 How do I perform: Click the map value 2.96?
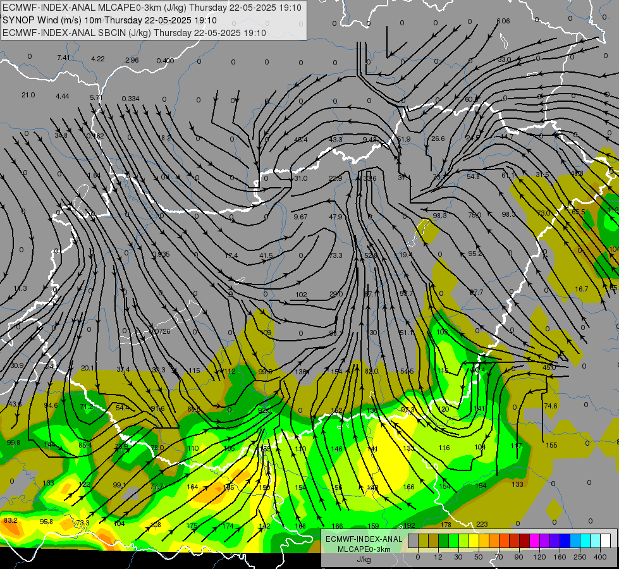pos(132,60)
